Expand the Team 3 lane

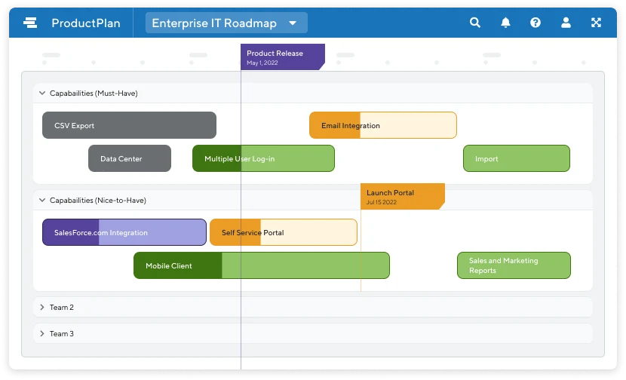(x=42, y=333)
